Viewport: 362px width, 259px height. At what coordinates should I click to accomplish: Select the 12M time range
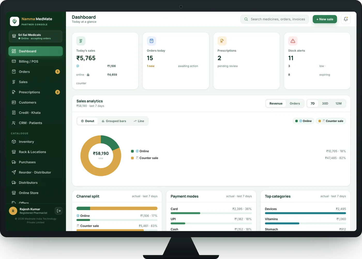338,103
